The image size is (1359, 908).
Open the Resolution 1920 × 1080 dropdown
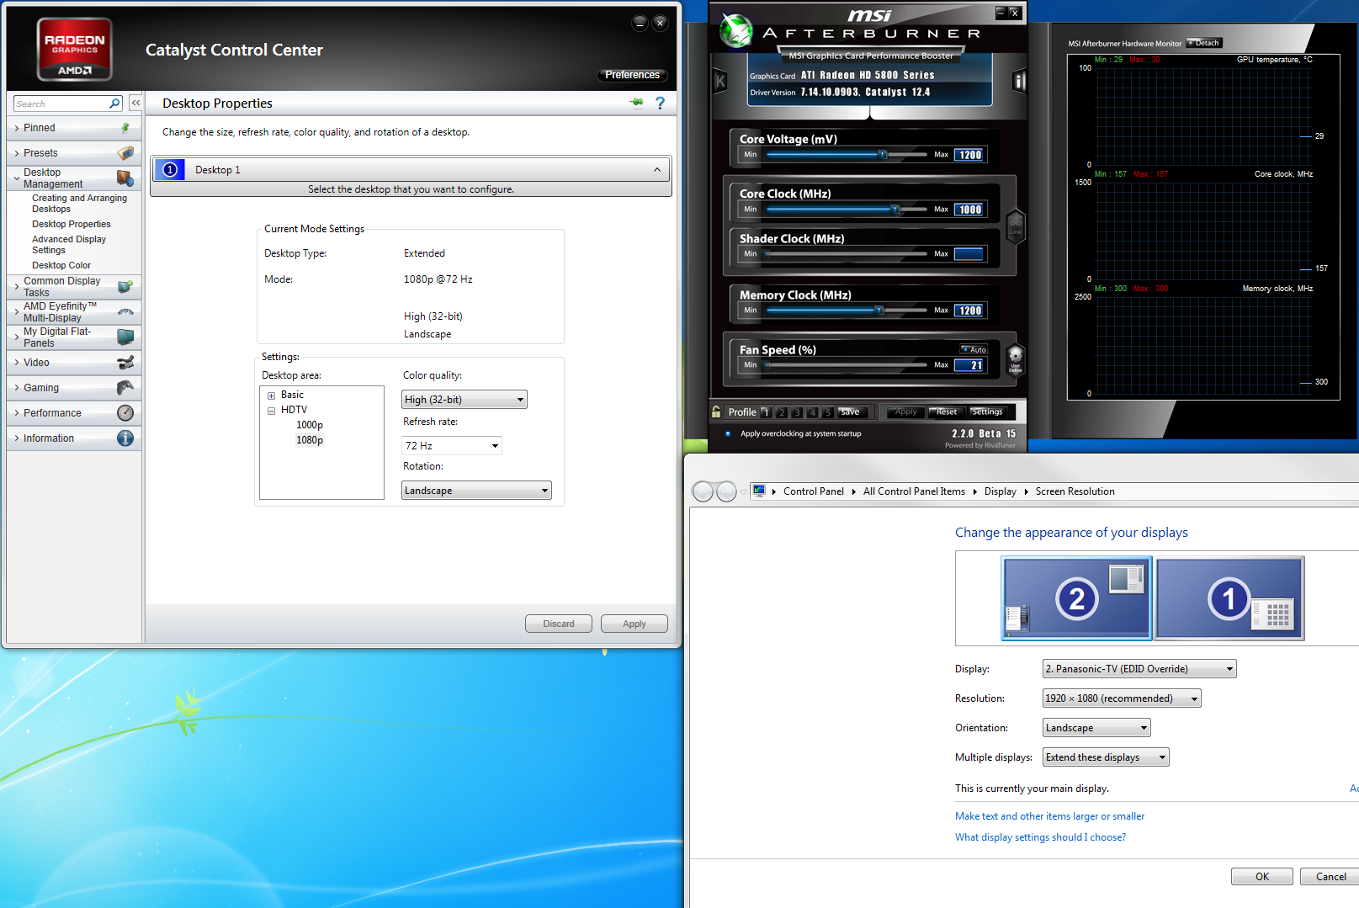[1122, 698]
